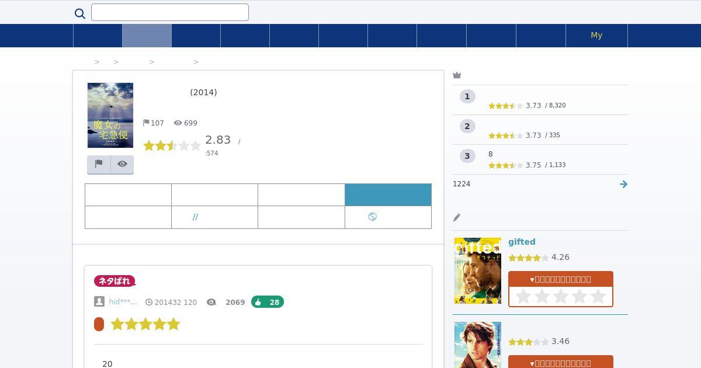This screenshot has width=701, height=368.
Task: Like the review with thumbs-up 28 button
Action: click(x=268, y=302)
